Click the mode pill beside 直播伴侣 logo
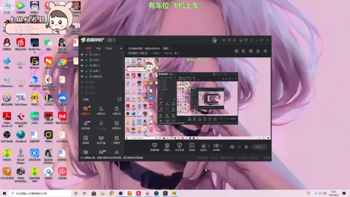This screenshot has height=197, width=350. coord(111,40)
